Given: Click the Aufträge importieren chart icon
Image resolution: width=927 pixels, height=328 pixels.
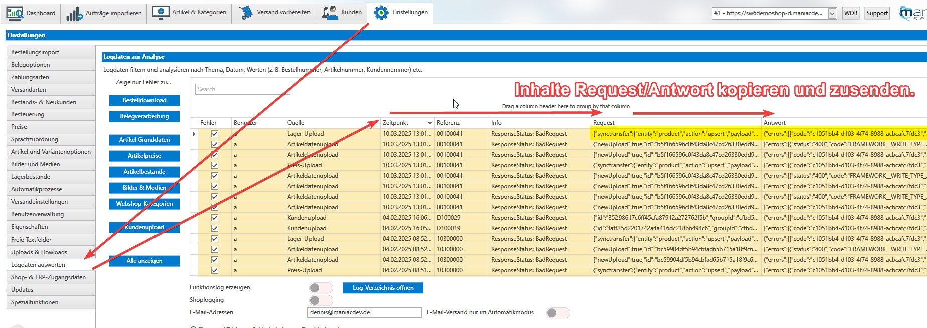Looking at the screenshot, I should click(x=74, y=13).
